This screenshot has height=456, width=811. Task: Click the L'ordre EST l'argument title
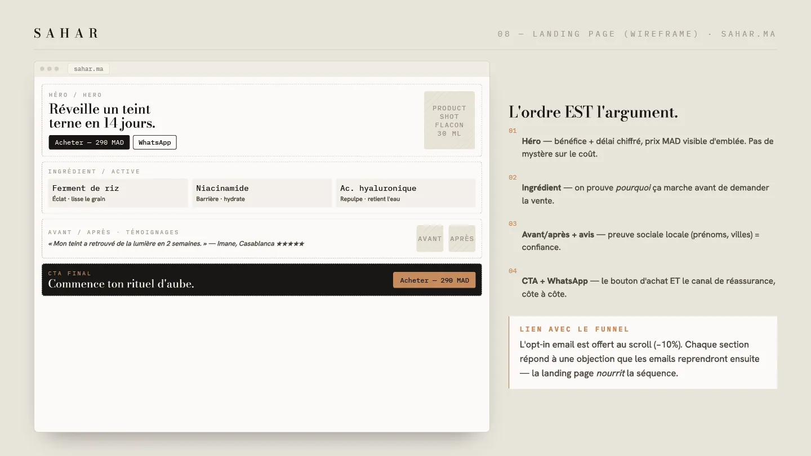[x=593, y=112]
